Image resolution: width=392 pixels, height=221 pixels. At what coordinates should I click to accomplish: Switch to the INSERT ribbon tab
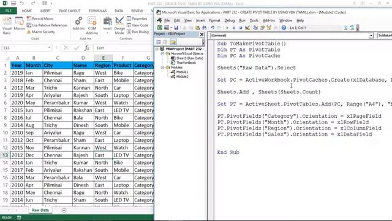click(x=45, y=11)
